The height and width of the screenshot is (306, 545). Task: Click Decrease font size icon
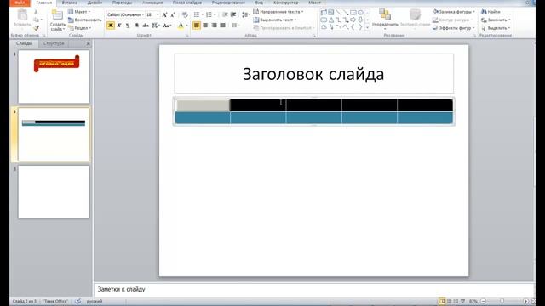coord(173,15)
